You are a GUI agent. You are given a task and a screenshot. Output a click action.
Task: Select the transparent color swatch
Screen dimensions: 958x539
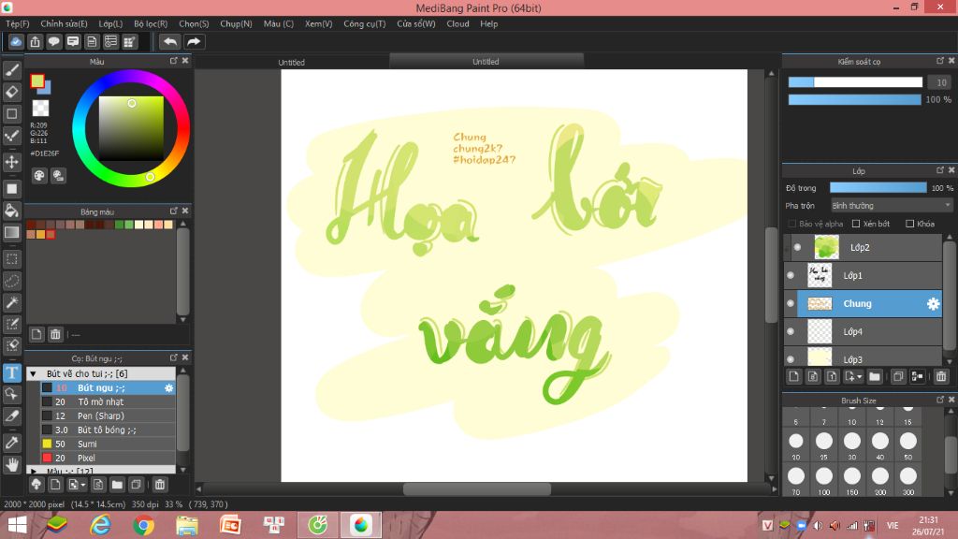pyautogui.click(x=40, y=109)
